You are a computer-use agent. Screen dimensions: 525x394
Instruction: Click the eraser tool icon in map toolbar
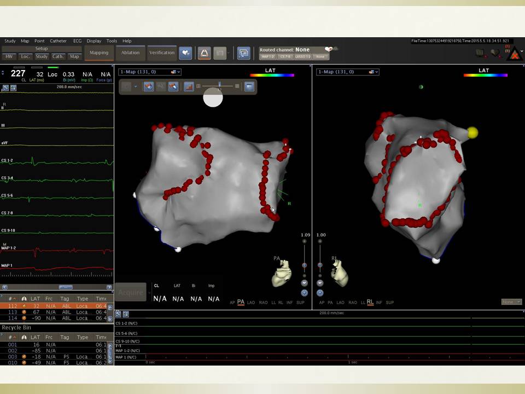173,86
